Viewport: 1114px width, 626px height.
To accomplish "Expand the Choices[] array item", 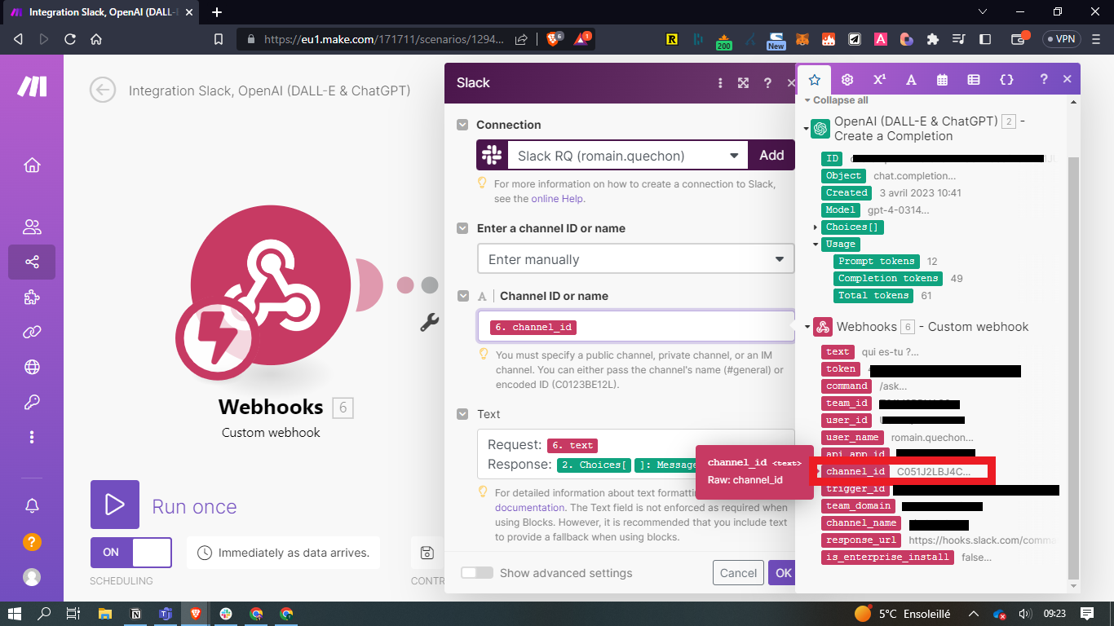I will 816,227.
